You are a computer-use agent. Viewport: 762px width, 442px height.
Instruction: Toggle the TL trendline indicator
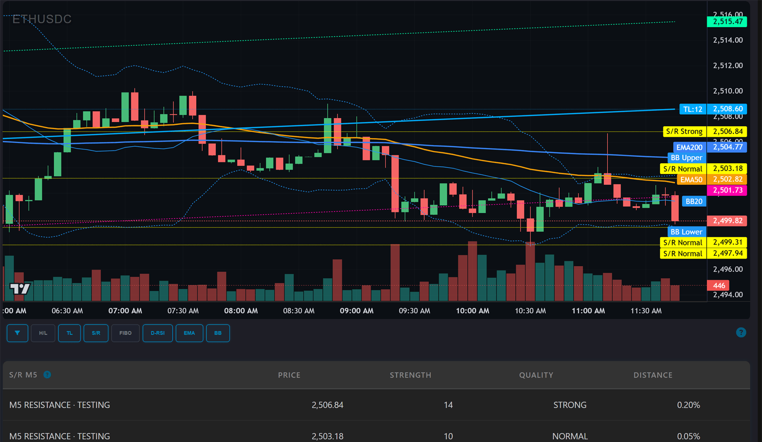pyautogui.click(x=70, y=333)
